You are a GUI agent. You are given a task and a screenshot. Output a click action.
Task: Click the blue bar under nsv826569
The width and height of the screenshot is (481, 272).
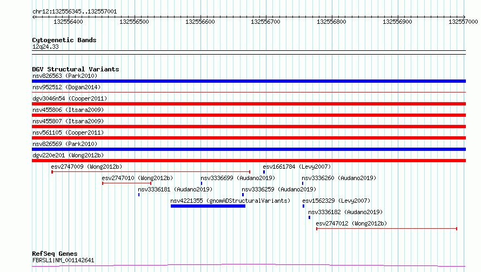(x=249, y=149)
